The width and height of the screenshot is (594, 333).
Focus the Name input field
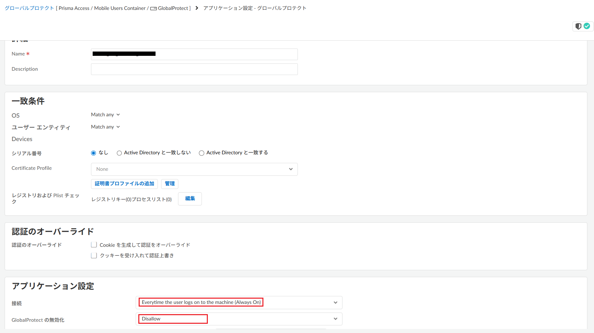pyautogui.click(x=194, y=54)
